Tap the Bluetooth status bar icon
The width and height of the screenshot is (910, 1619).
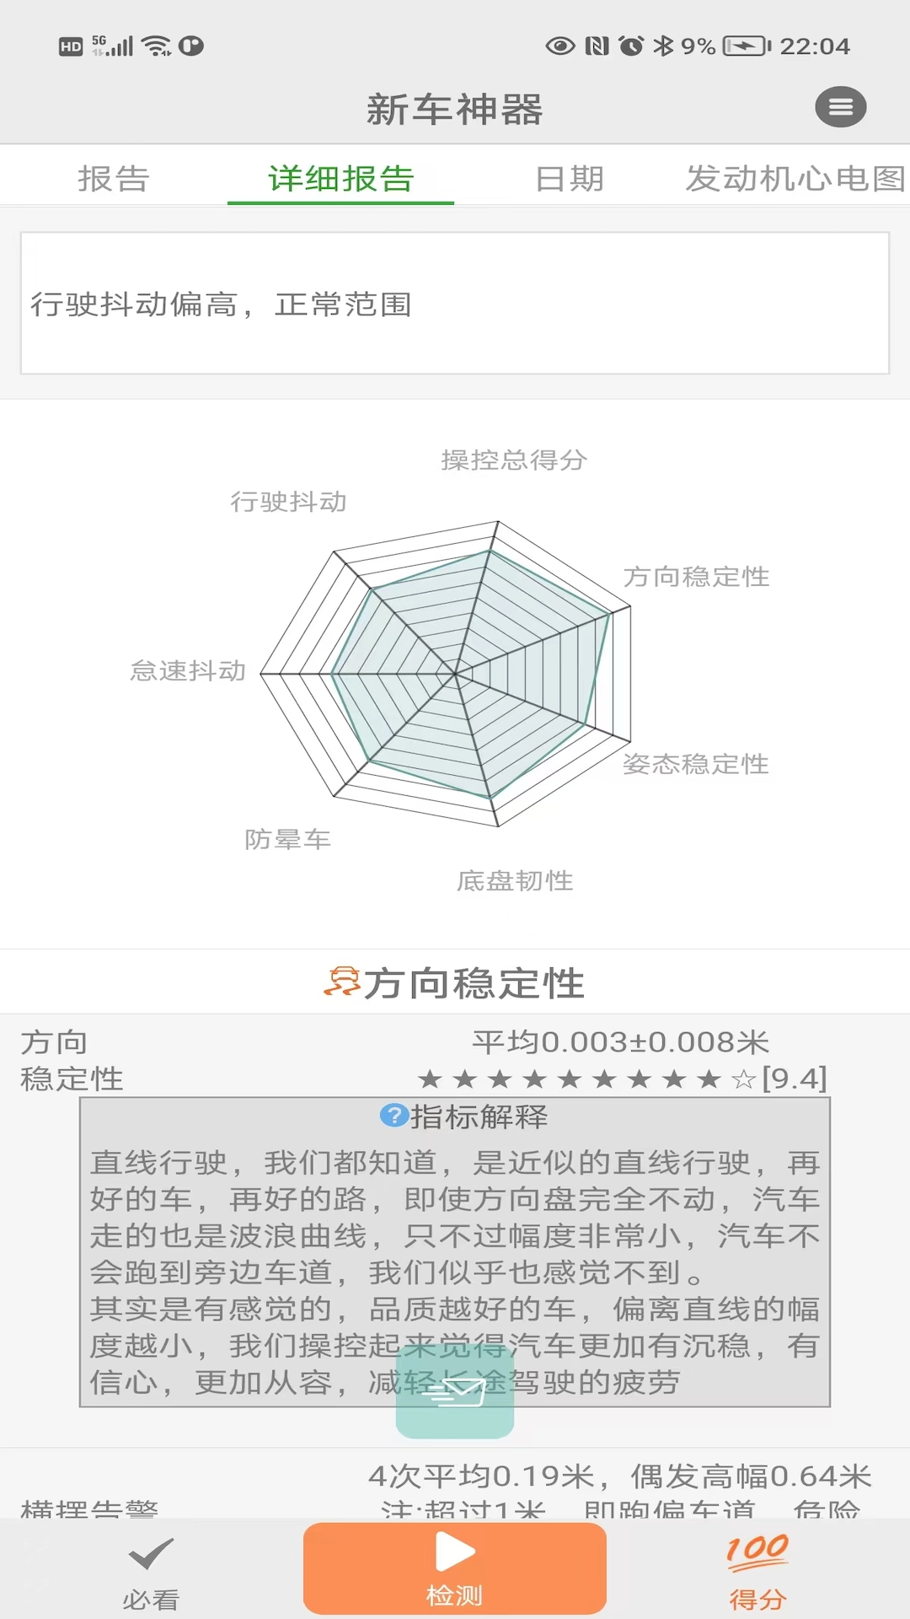tap(664, 46)
